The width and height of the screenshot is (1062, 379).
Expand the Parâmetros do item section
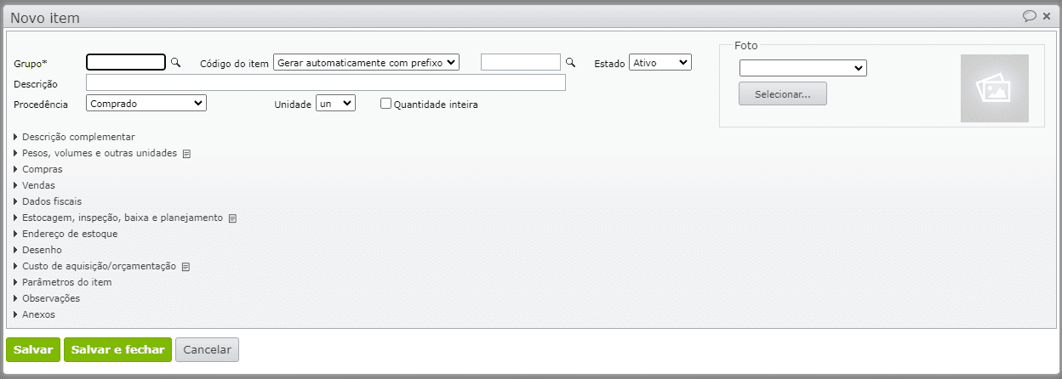click(63, 282)
